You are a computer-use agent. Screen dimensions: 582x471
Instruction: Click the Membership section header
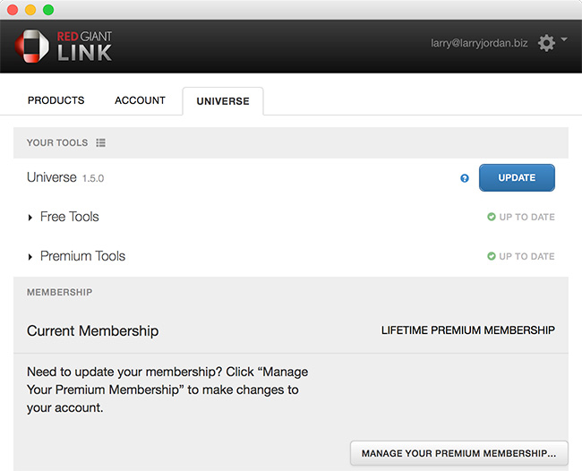(59, 292)
